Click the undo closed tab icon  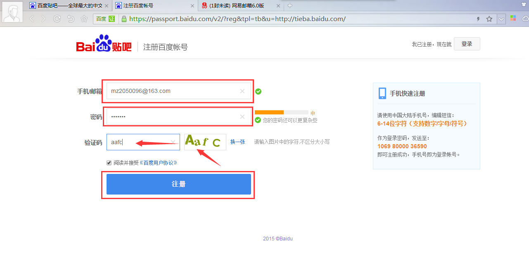click(71, 19)
